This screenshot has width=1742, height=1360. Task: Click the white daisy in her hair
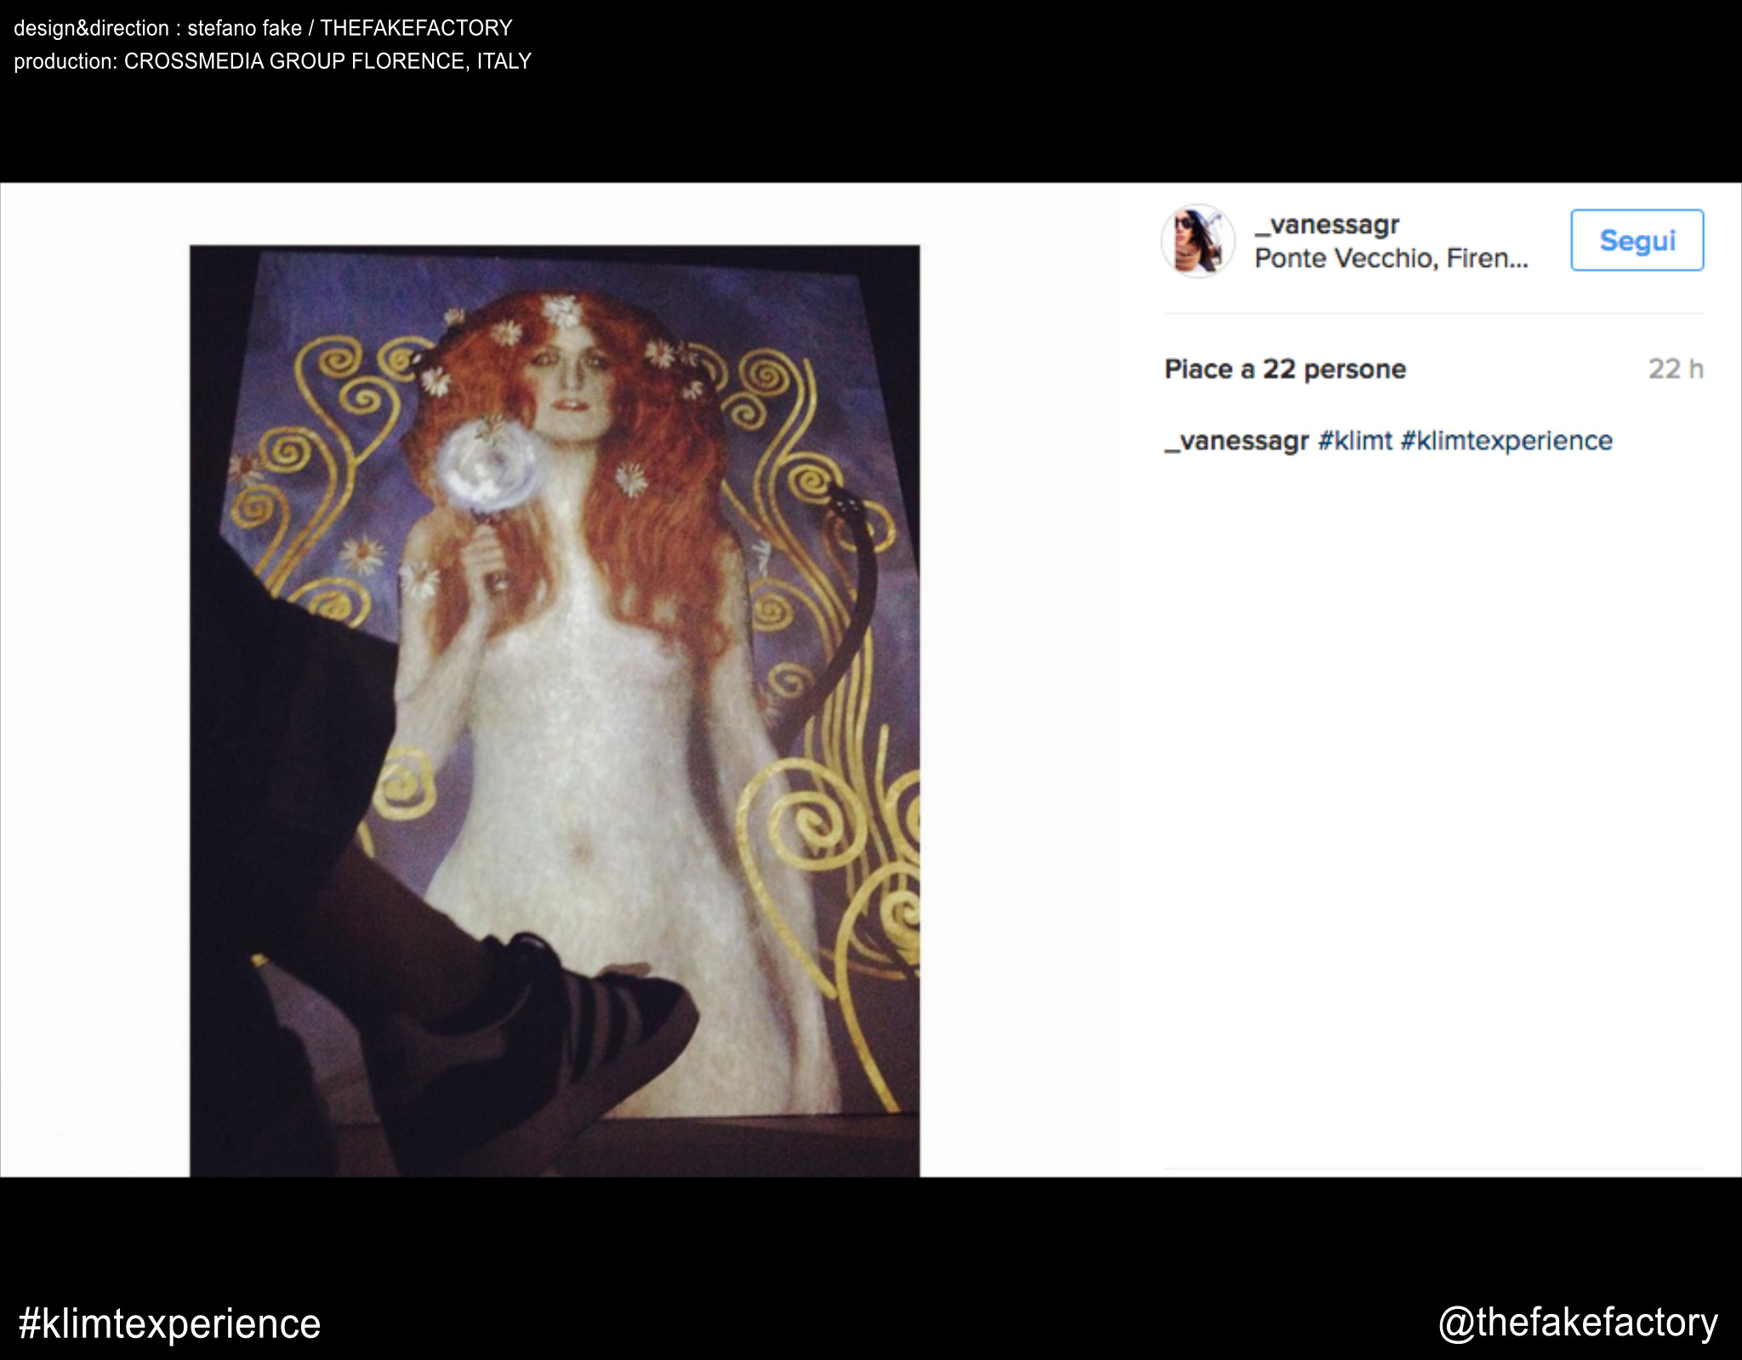point(631,479)
